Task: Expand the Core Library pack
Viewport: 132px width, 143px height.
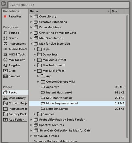Action: click(31, 17)
